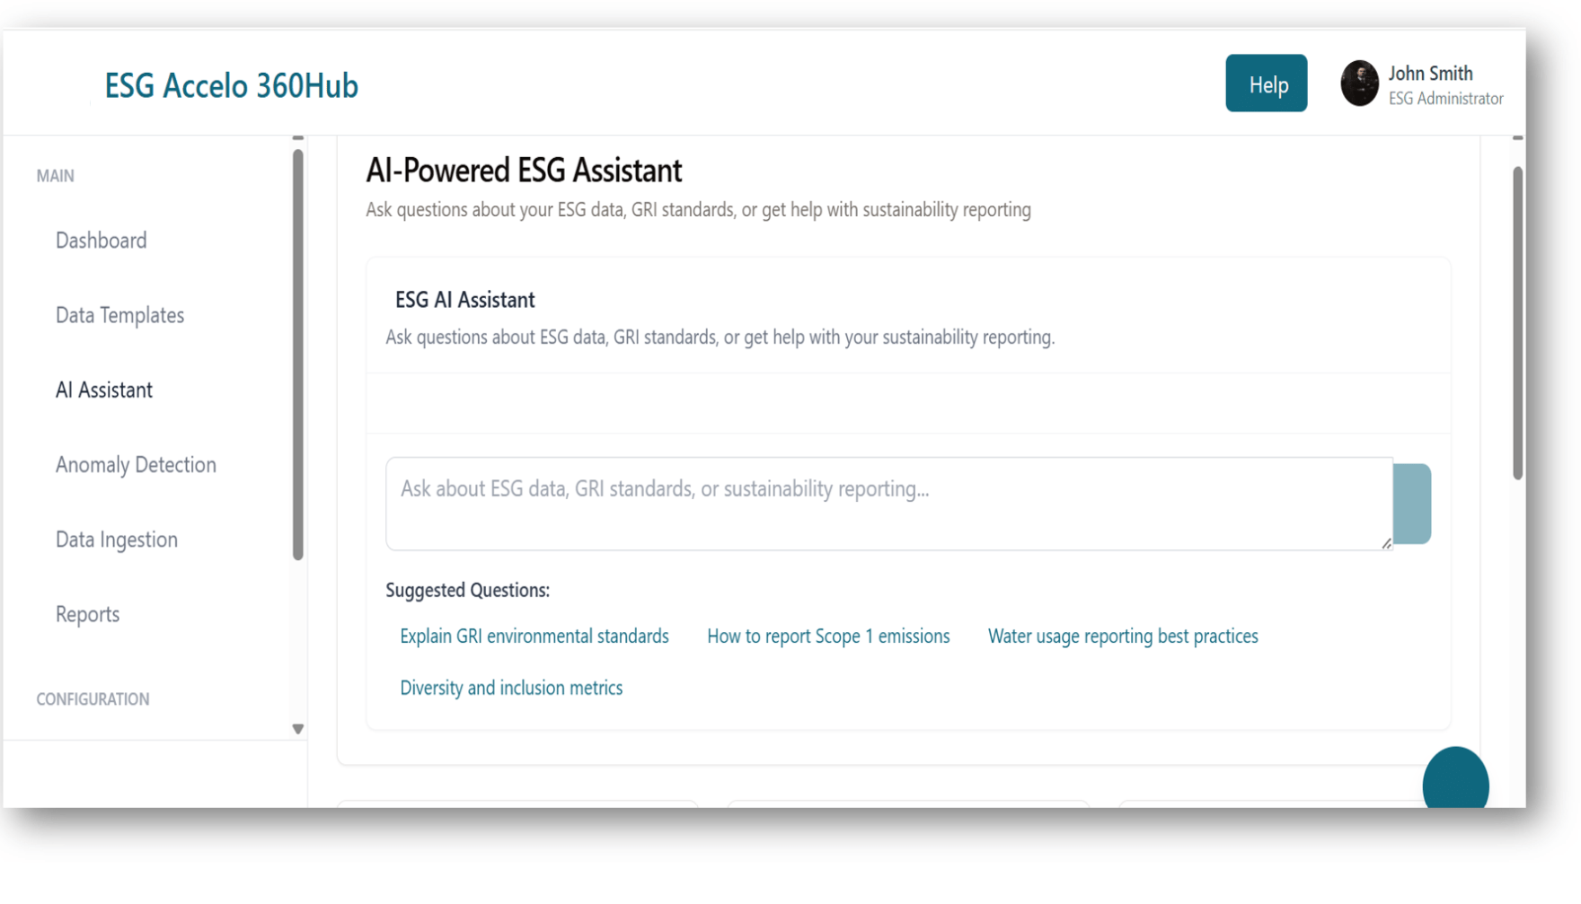Click the John Smith profile avatar

1359,83
